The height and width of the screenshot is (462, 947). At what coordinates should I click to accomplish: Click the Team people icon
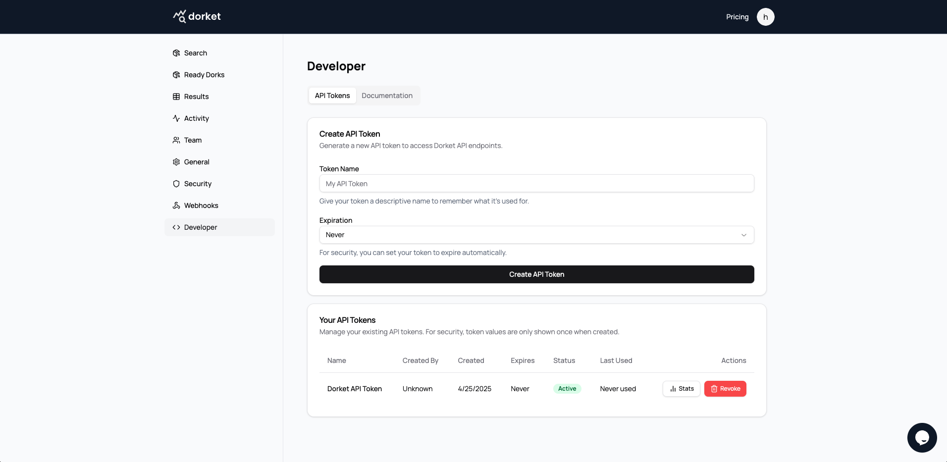[176, 140]
